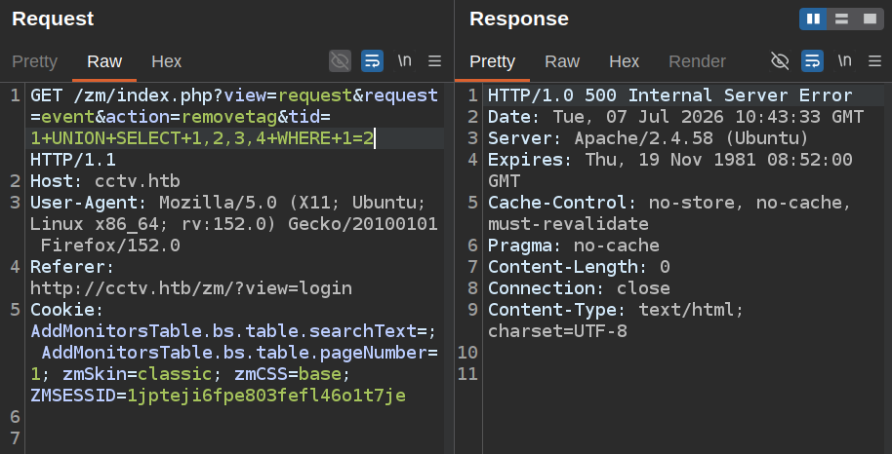Click the 500 Internal Server Error status
Image resolution: width=892 pixels, height=454 pixels.
pyautogui.click(x=718, y=95)
